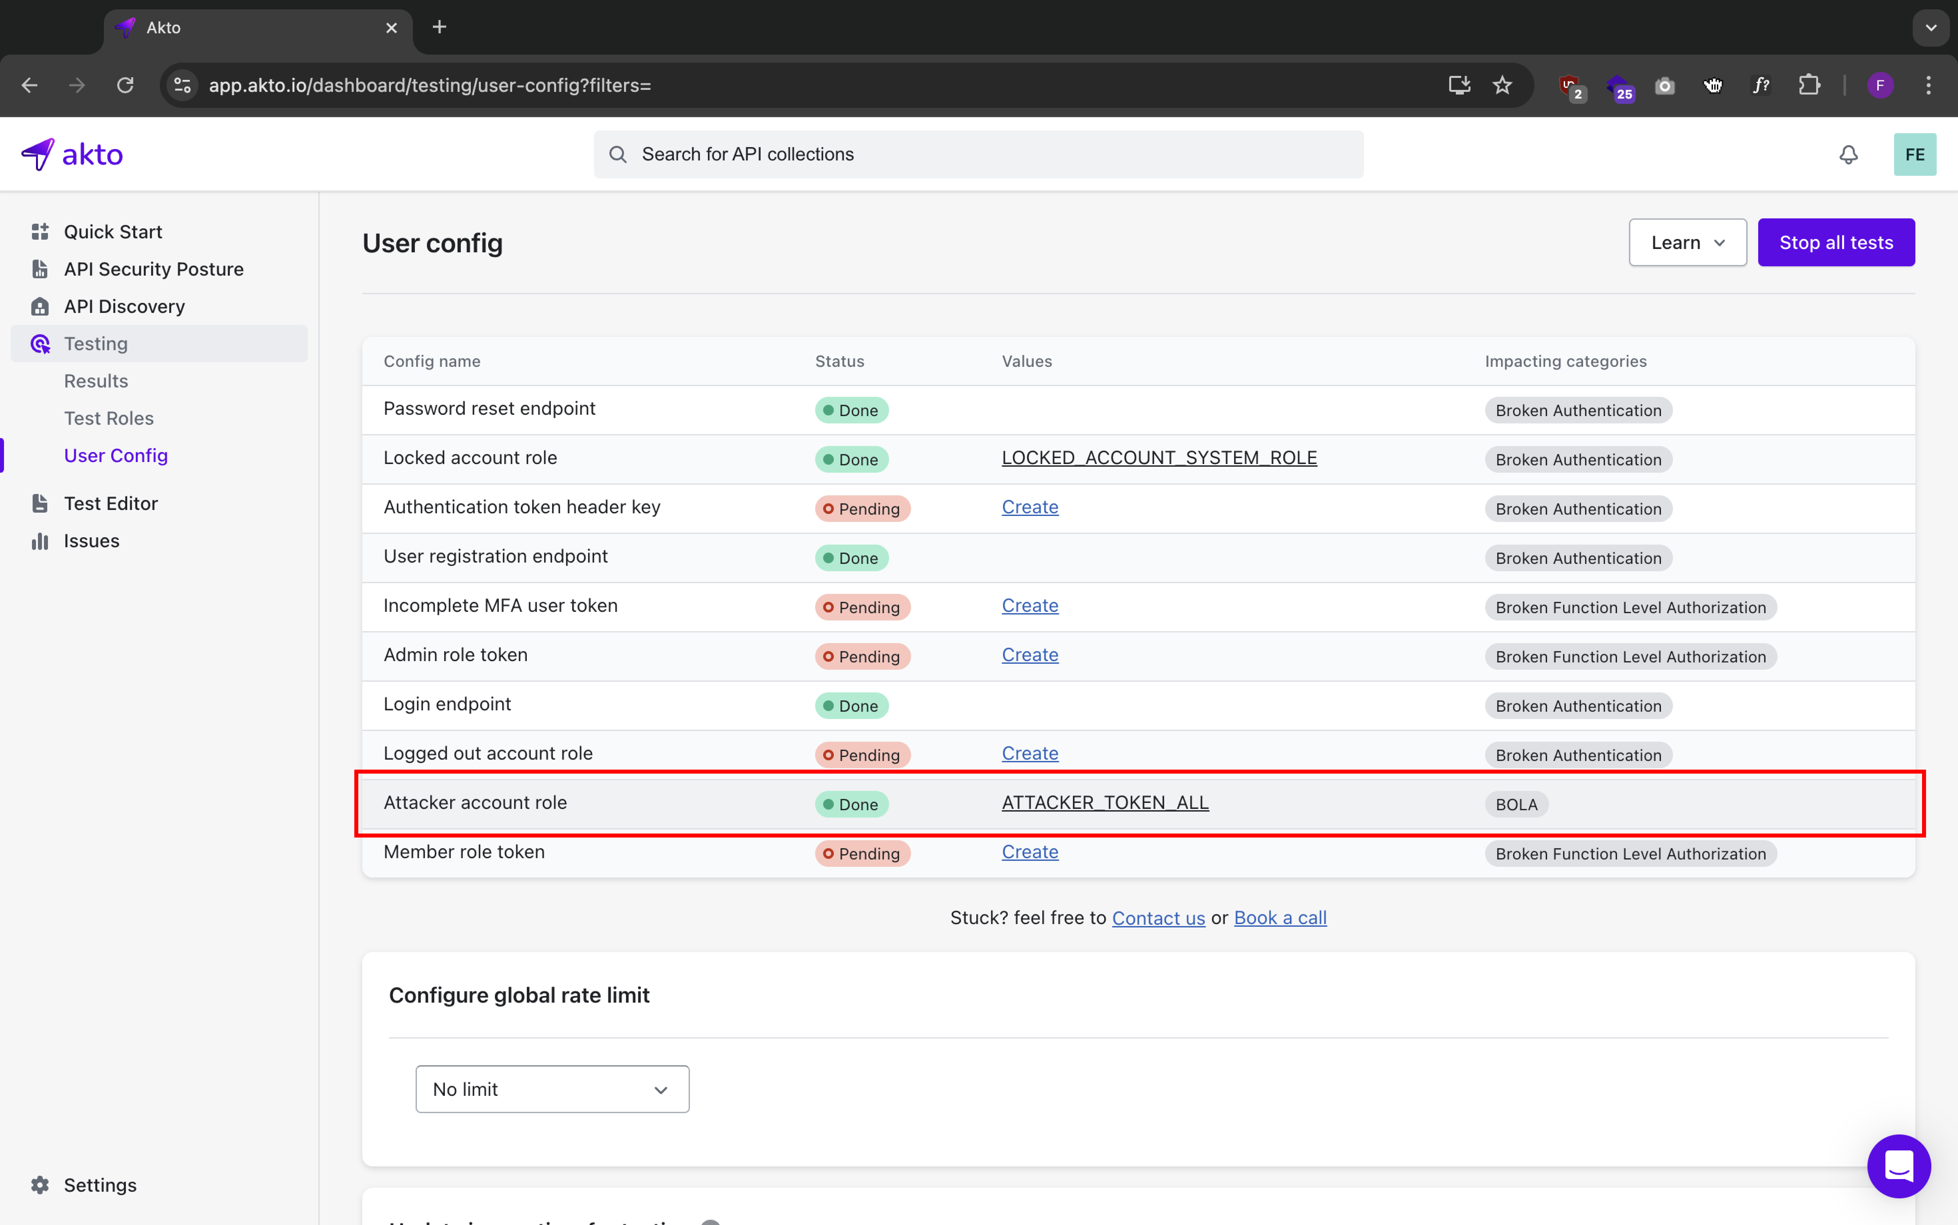Bookmark page with star icon
Screen dimensions: 1958x1225
click(1502, 85)
